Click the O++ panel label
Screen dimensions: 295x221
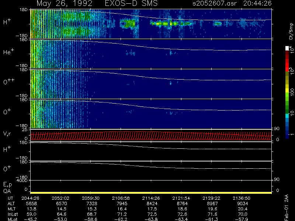[8, 81]
